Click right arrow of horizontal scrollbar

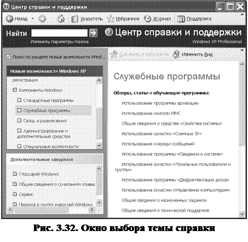click(x=92, y=210)
